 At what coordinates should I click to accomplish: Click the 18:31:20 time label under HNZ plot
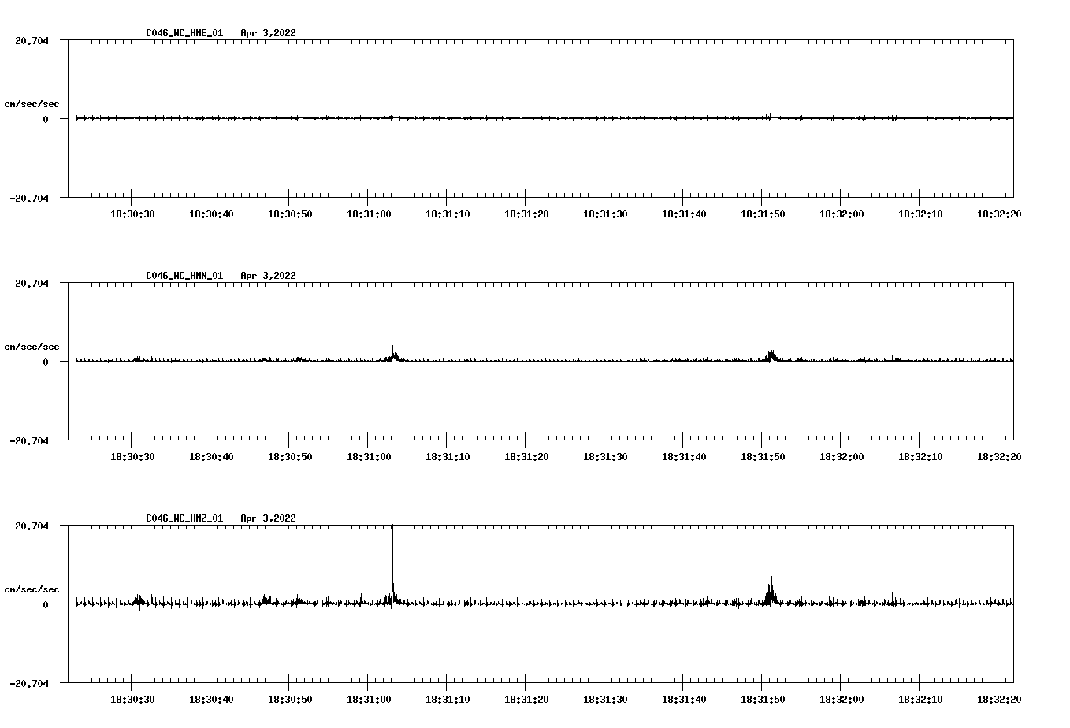click(526, 700)
